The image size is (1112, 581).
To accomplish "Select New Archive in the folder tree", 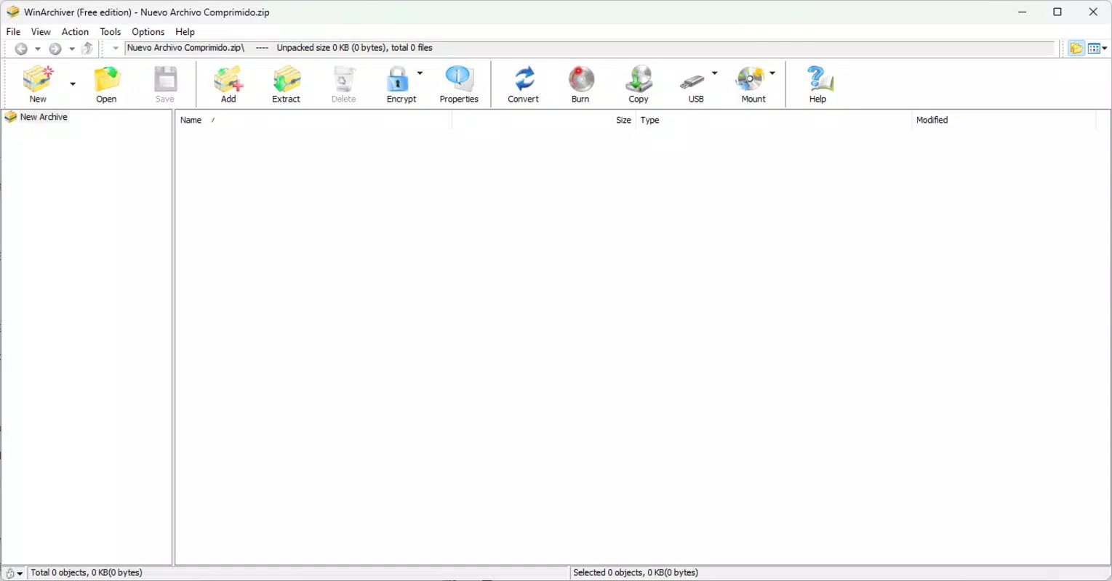I will 44,117.
